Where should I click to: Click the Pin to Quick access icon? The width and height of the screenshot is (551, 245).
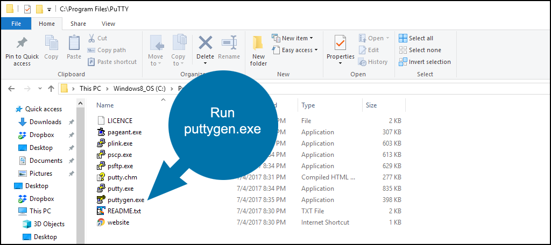coord(22,44)
